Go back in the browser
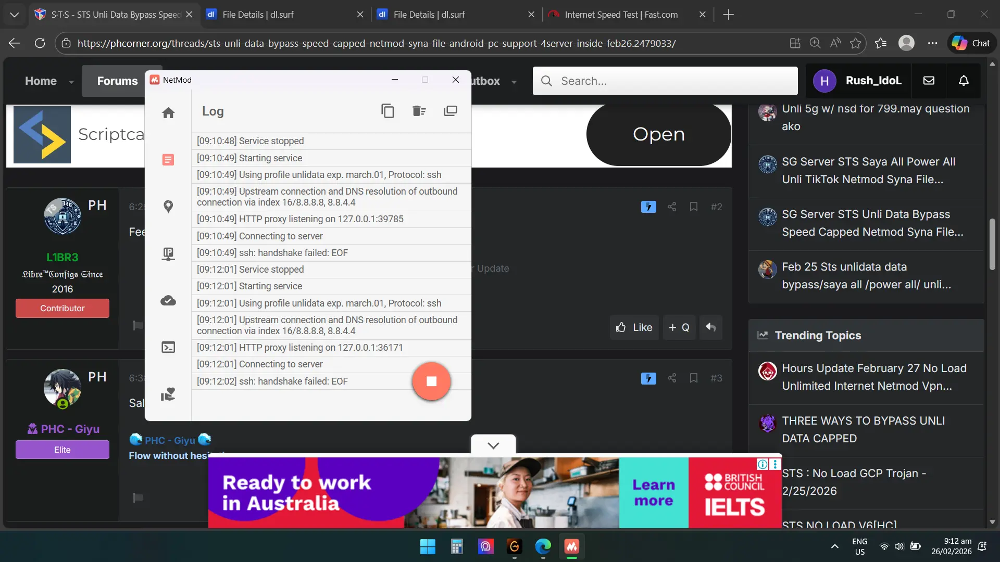This screenshot has height=562, width=1000. click(15, 43)
